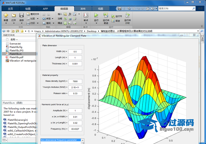Click the 保存 (Save) disk icon
Screen dimensions: 206x144
coord(21,15)
